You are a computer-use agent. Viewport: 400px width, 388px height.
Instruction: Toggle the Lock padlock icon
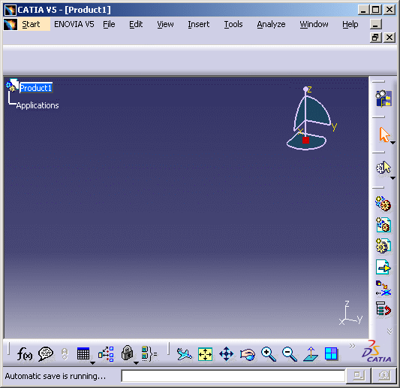(128, 353)
